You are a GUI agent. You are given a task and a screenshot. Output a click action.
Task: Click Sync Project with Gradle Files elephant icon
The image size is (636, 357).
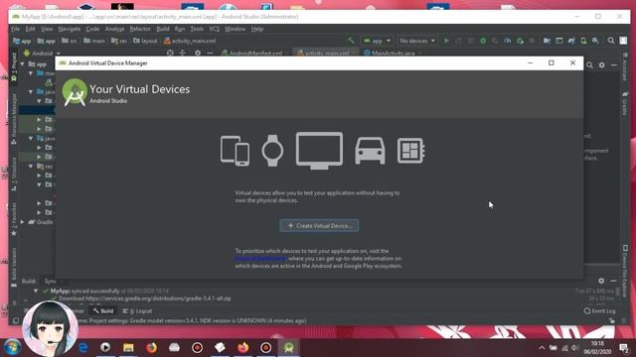(x=571, y=41)
